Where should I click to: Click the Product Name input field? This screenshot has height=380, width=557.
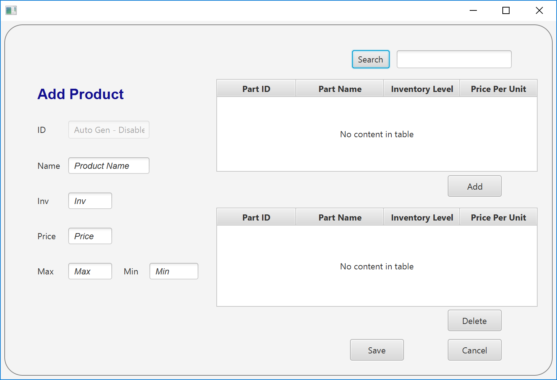(109, 166)
